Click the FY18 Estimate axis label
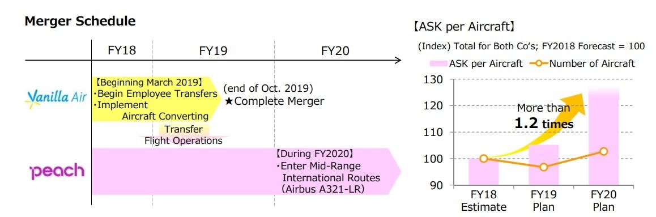Screen dimensions: 656x217 (x=484, y=201)
